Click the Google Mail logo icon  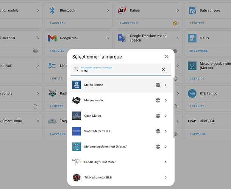click(52, 38)
